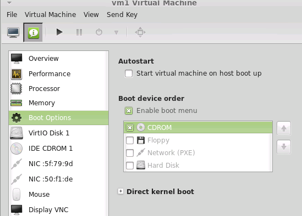Screen dimensions: 302x216
Task: Open the Virtual Machine menu
Action: click(50, 15)
